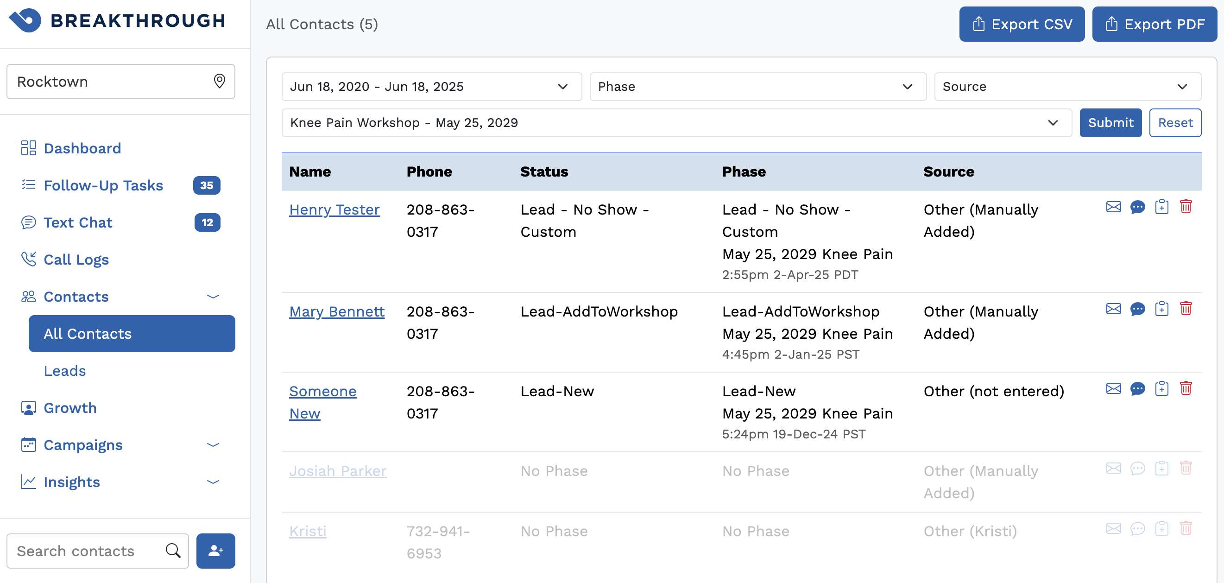Open text chat bubble for Mary Bennett

[x=1137, y=309]
